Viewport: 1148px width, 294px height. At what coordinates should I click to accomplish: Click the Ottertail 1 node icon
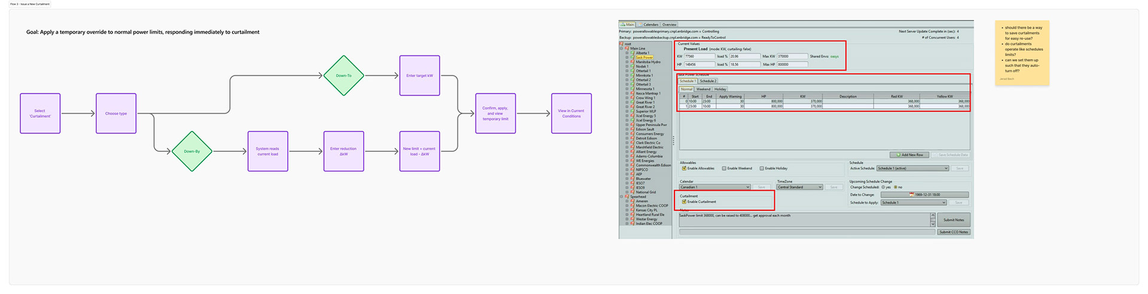pyautogui.click(x=633, y=71)
